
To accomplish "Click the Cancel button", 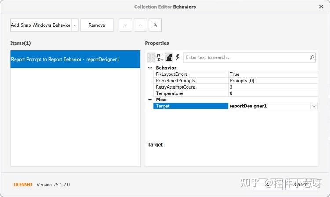I will 301,184.
